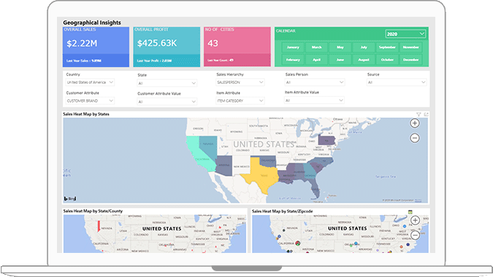Click the Overall Profit $425.63K card
Image resolution: width=493 pixels, height=277 pixels.
[x=167, y=47]
